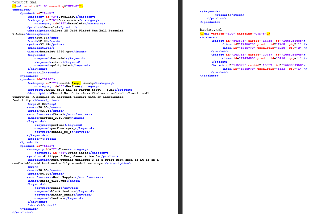Viewport: 315px width, 214px height.
Task: Click the CHANEL No.5 Eau de Parfum product line
Action: click(80, 90)
